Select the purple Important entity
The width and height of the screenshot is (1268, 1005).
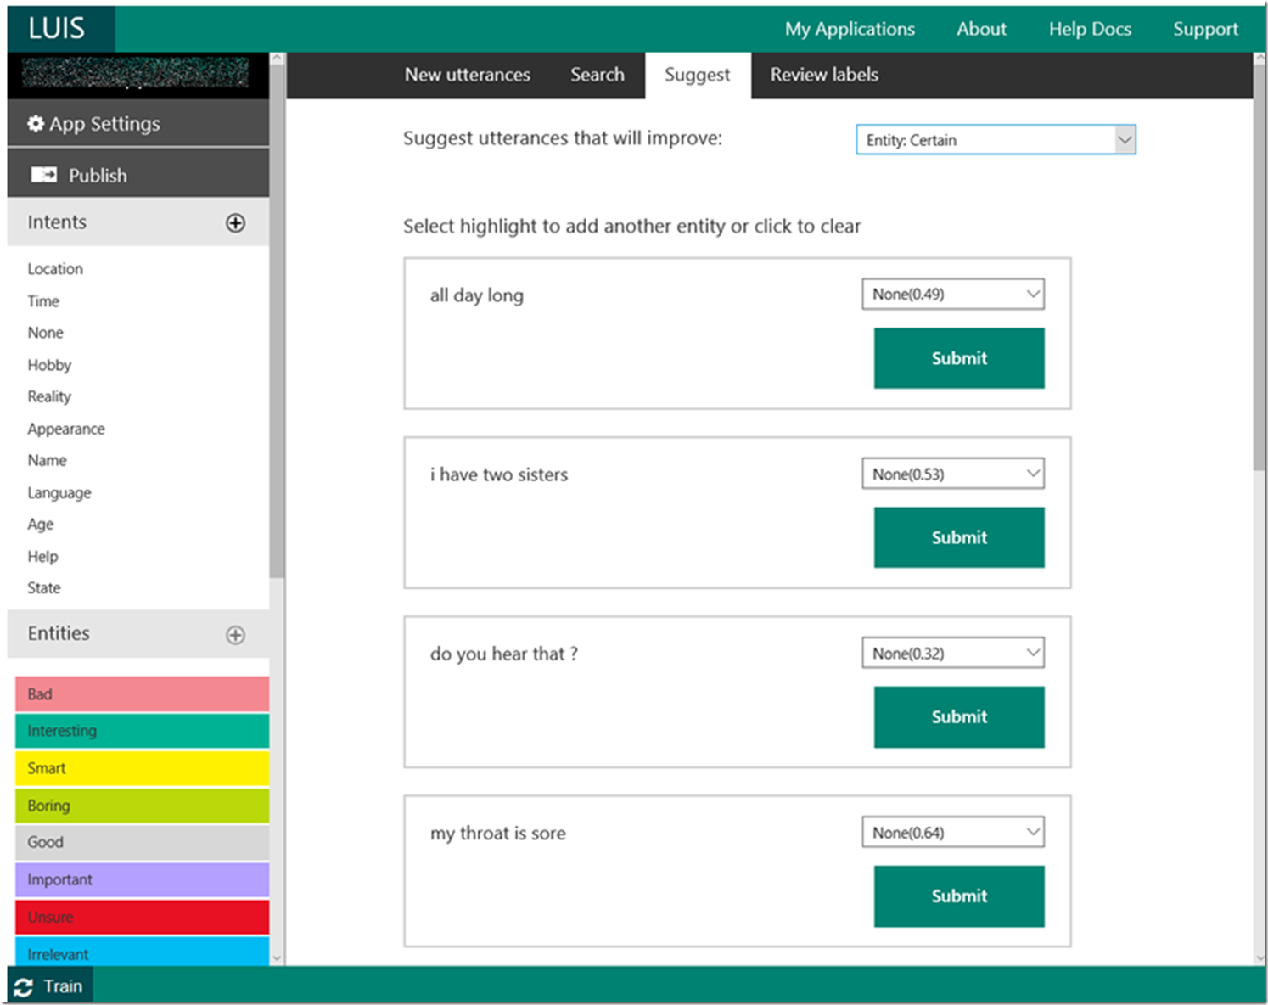pos(142,879)
